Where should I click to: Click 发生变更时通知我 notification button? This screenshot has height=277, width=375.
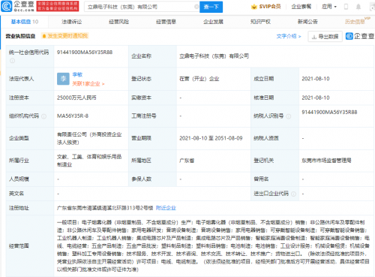(64, 36)
